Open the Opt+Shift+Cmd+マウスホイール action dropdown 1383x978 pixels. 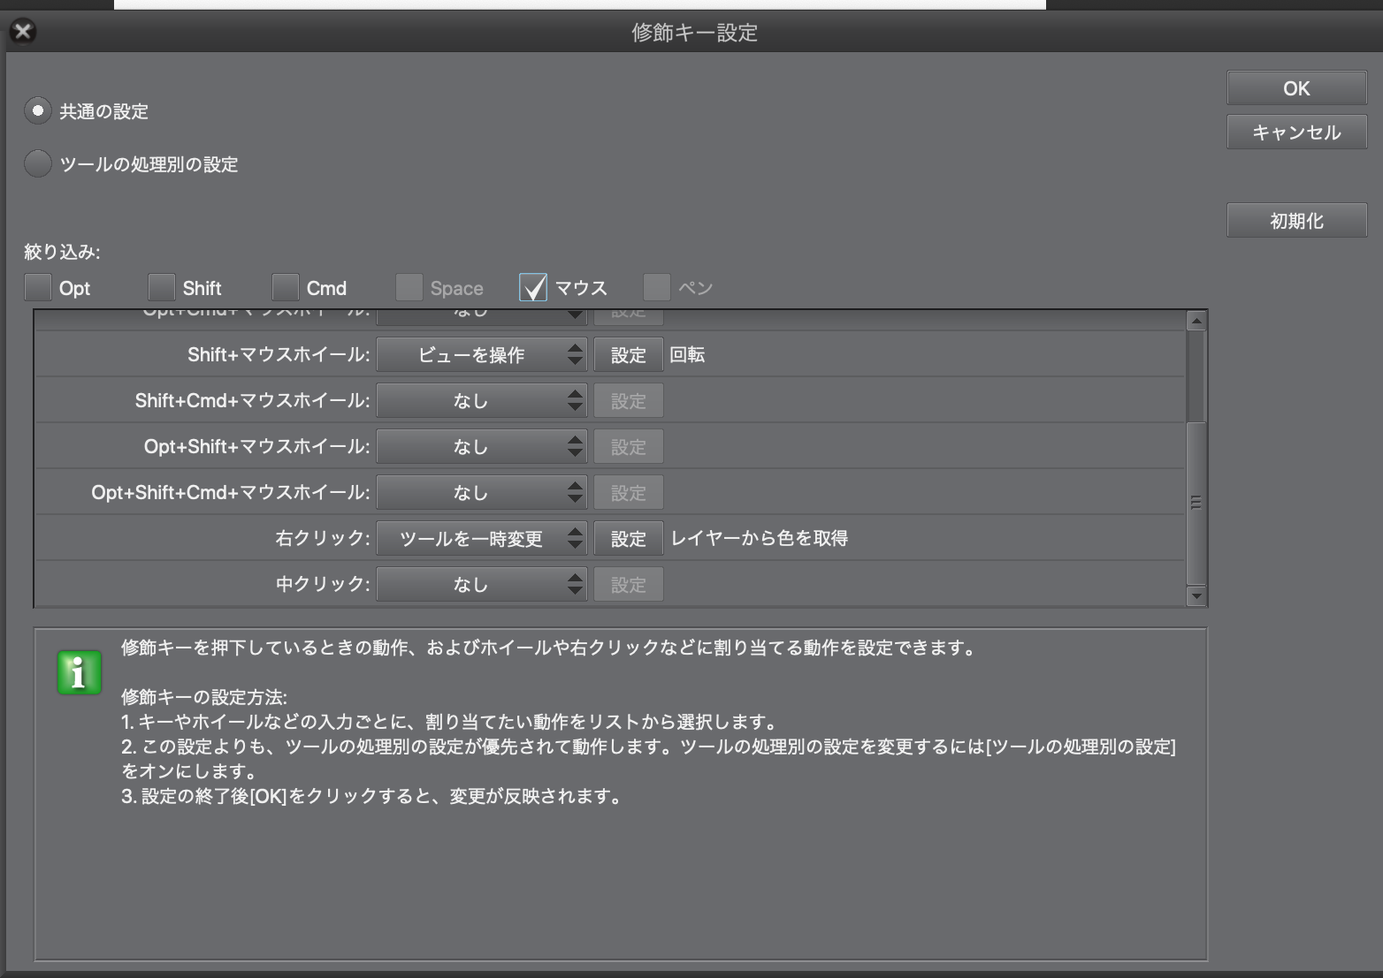tap(481, 493)
